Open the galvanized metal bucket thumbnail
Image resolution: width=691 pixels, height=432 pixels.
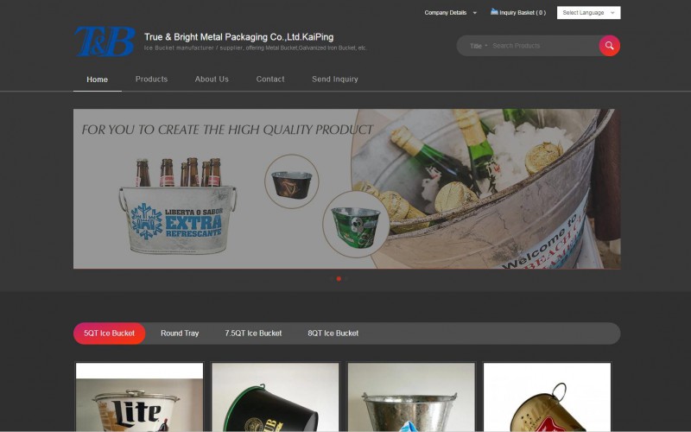coord(411,397)
